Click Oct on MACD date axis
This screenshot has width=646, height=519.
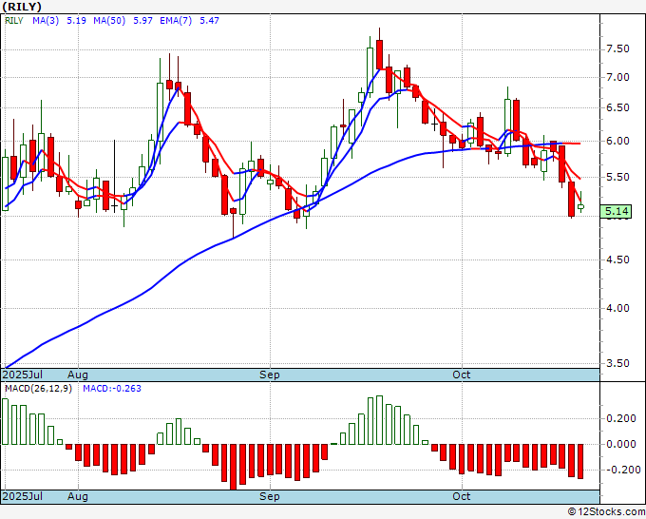point(461,496)
